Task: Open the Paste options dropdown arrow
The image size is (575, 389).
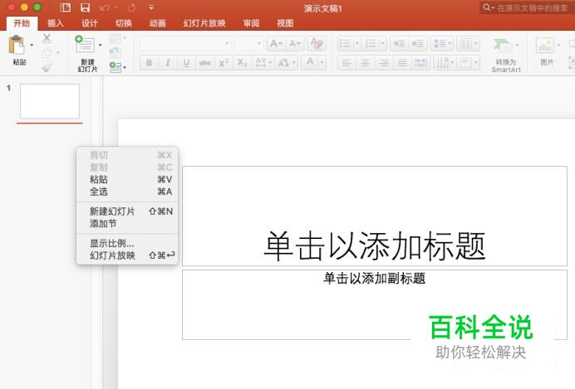Action: pyautogui.click(x=32, y=45)
